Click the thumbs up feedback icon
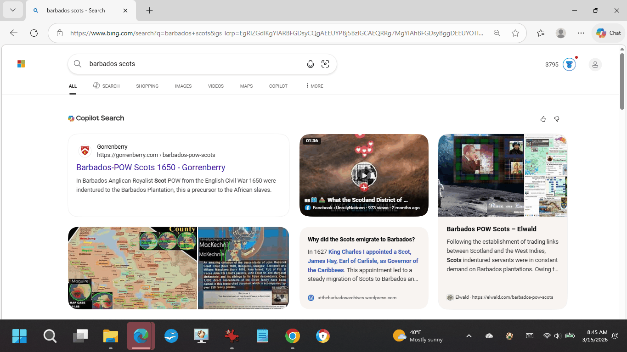This screenshot has height=352, width=627. 543,119
